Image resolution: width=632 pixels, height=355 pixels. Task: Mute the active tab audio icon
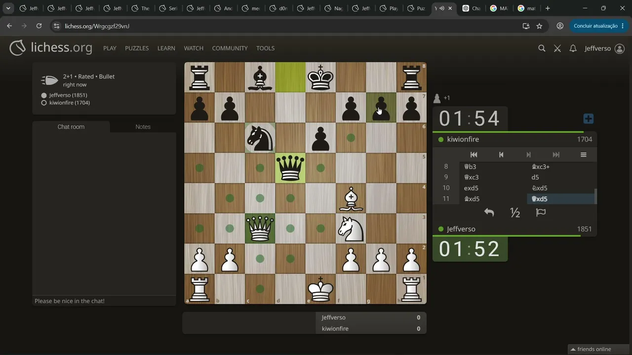point(442,8)
